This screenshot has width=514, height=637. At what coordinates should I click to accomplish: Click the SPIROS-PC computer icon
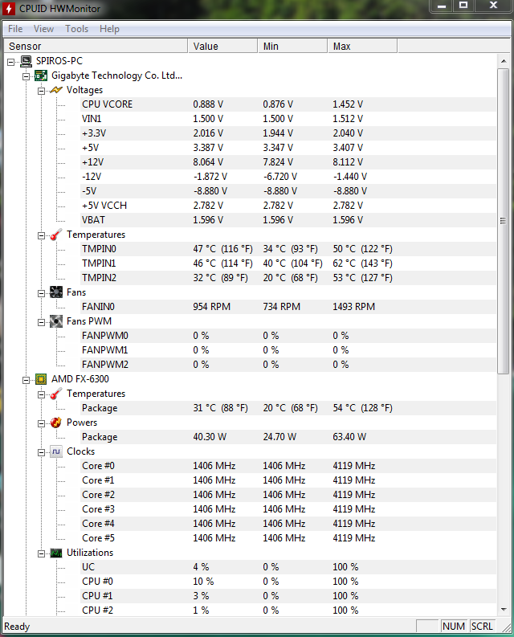coord(26,61)
